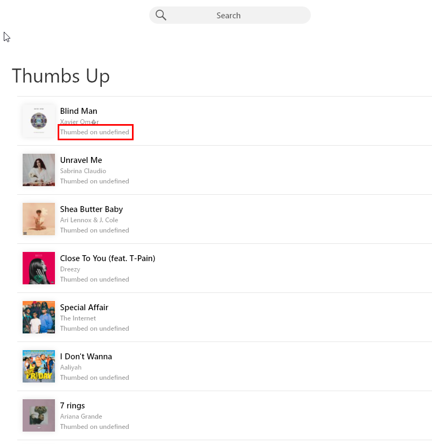Viewport: 432px width, 444px height.
Task: Open Blind Man album artwork
Action: [x=39, y=121]
